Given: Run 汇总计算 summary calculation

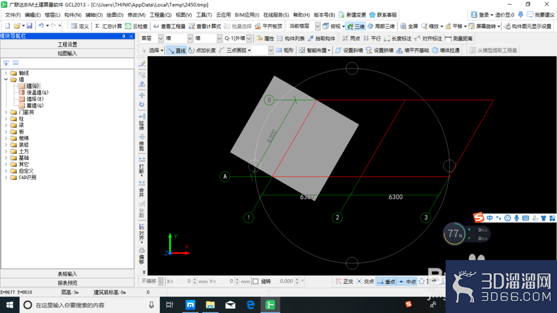Looking at the screenshot, I should pos(108,26).
